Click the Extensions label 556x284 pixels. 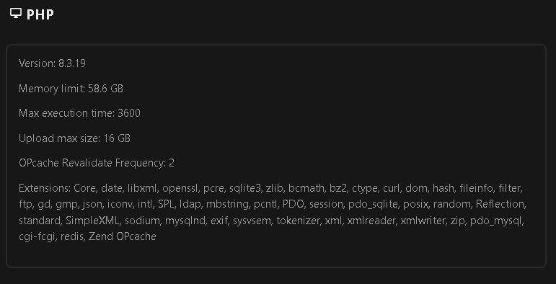45,188
